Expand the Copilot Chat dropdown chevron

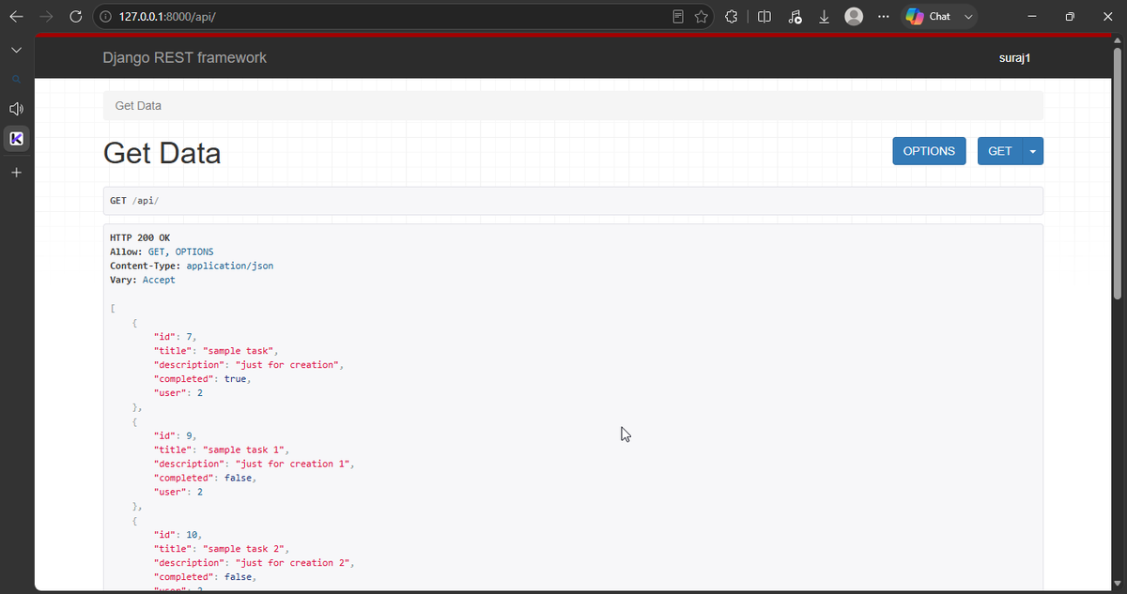pos(966,17)
